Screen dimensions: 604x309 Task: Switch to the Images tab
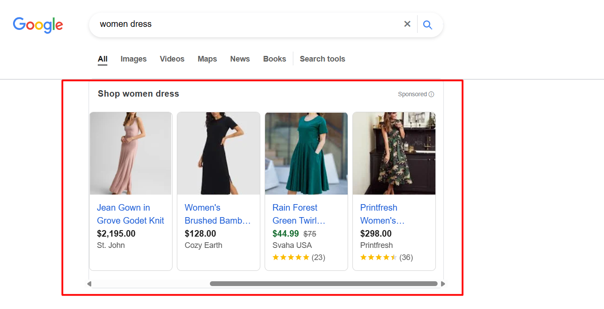pyautogui.click(x=133, y=59)
